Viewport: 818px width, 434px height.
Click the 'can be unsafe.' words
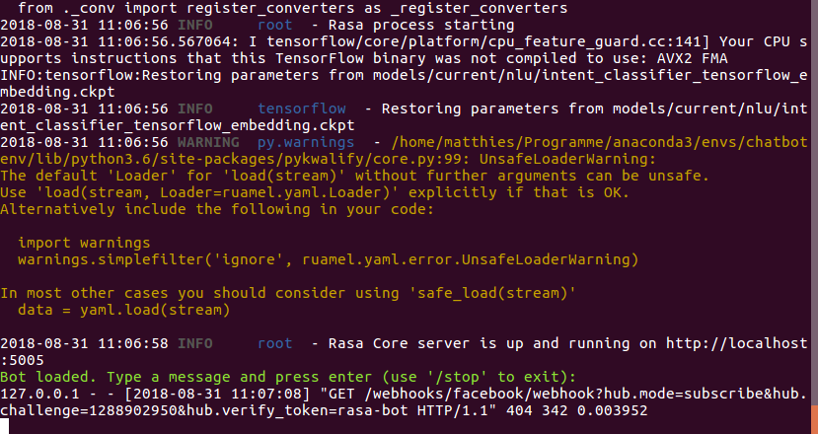(647, 176)
